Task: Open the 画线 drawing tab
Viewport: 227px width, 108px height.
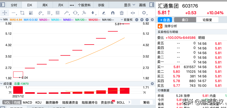Action: (x=142, y=5)
